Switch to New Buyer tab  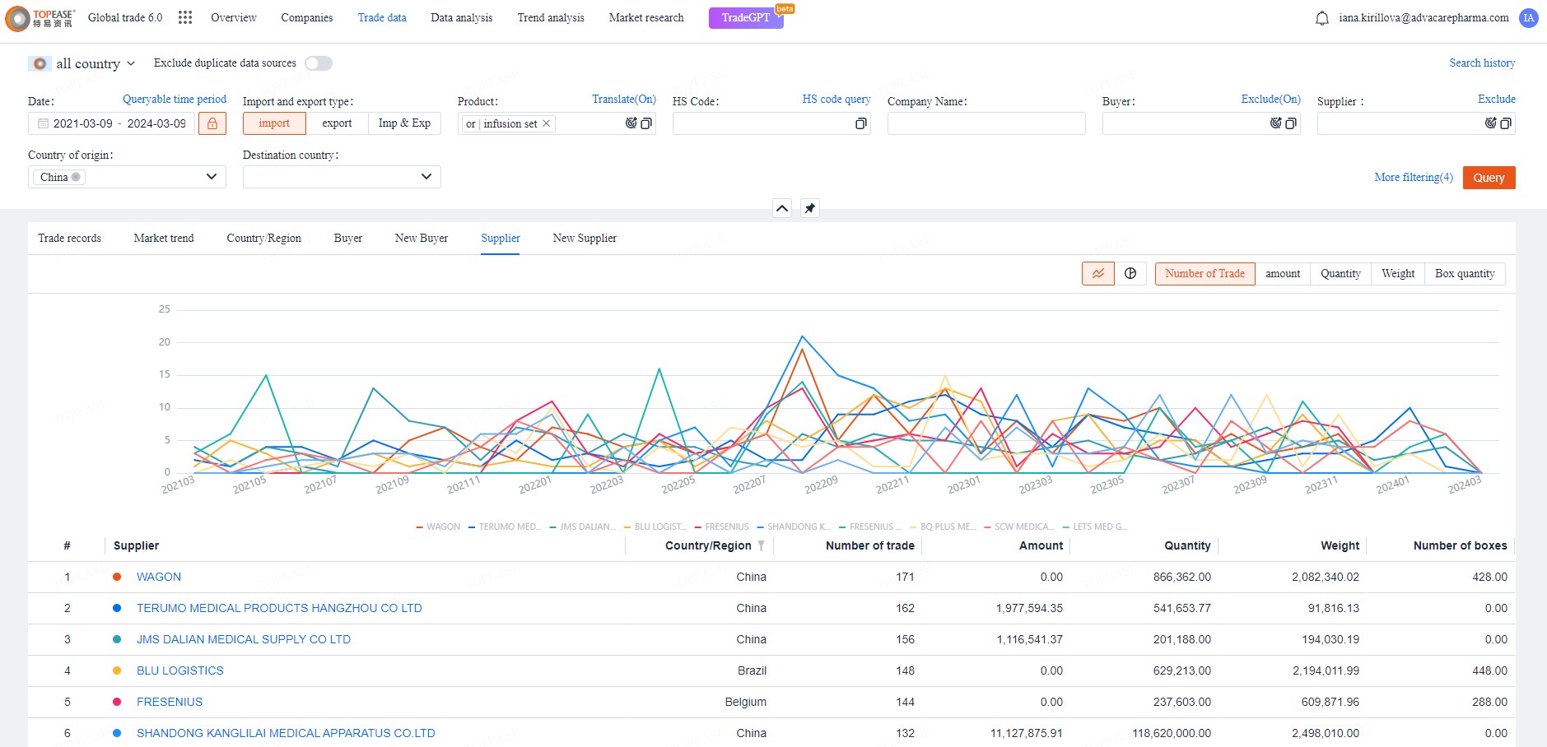[422, 238]
